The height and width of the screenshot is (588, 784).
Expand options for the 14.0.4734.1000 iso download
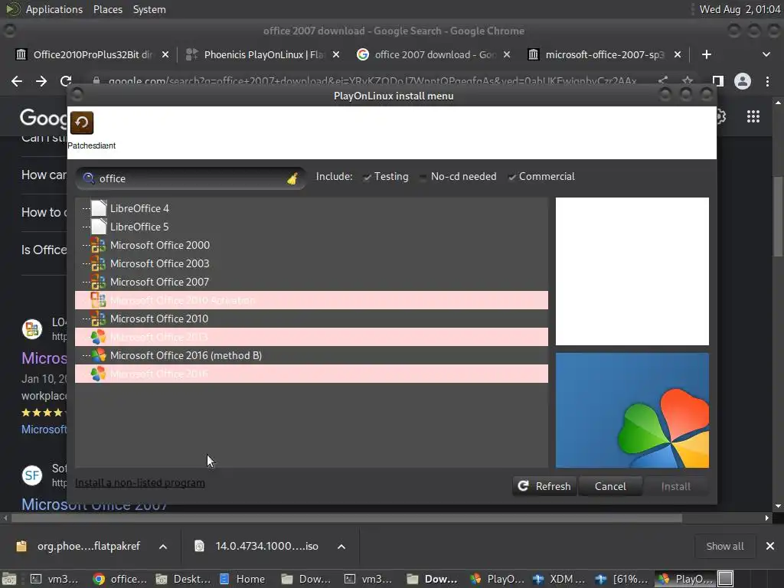point(341,547)
